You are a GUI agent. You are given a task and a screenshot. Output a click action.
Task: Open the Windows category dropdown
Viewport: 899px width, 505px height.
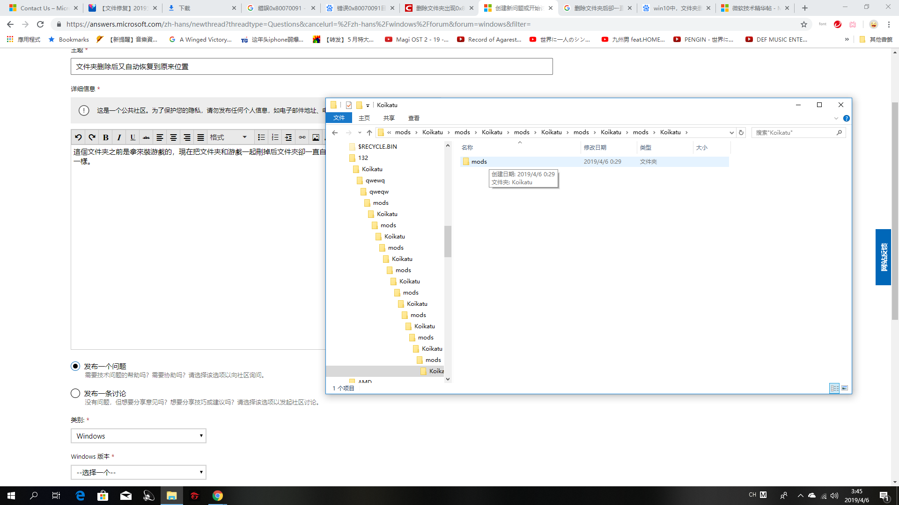(139, 436)
